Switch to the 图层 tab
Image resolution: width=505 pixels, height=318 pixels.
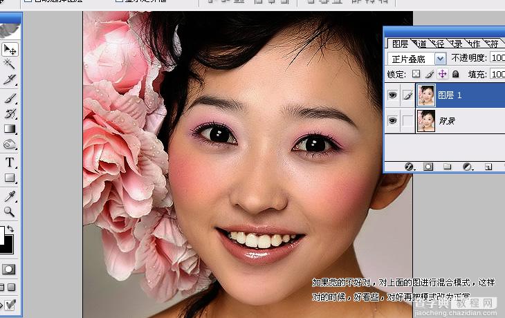400,44
